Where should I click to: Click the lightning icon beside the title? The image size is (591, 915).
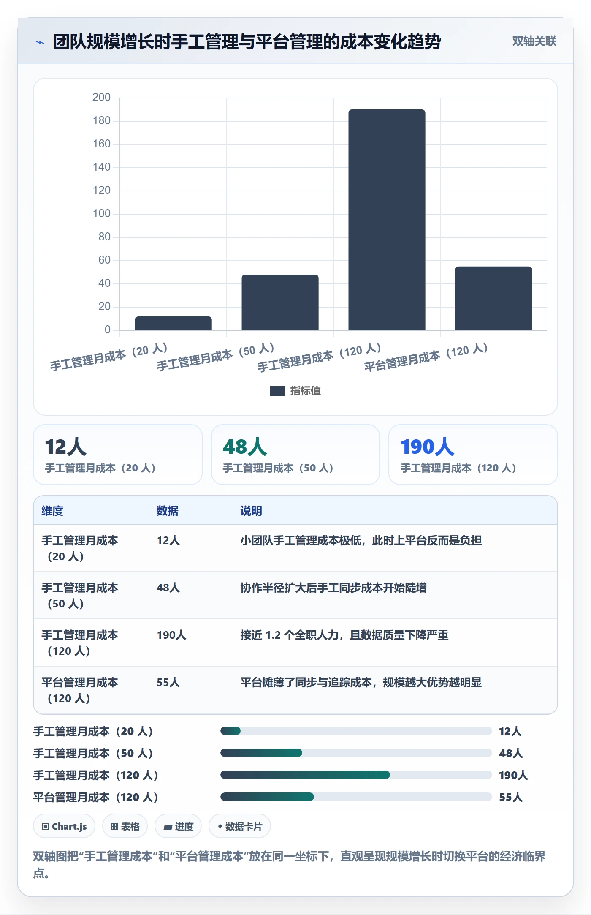click(x=40, y=42)
